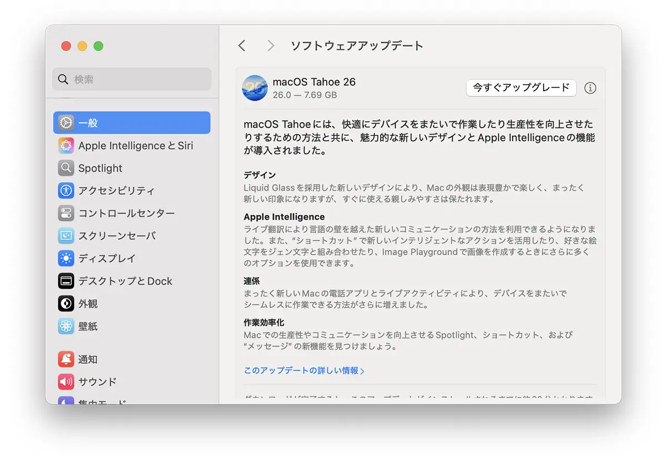Open the info popover for macOS Tahoe 26
Screen dimensions: 667x464
pos(590,88)
